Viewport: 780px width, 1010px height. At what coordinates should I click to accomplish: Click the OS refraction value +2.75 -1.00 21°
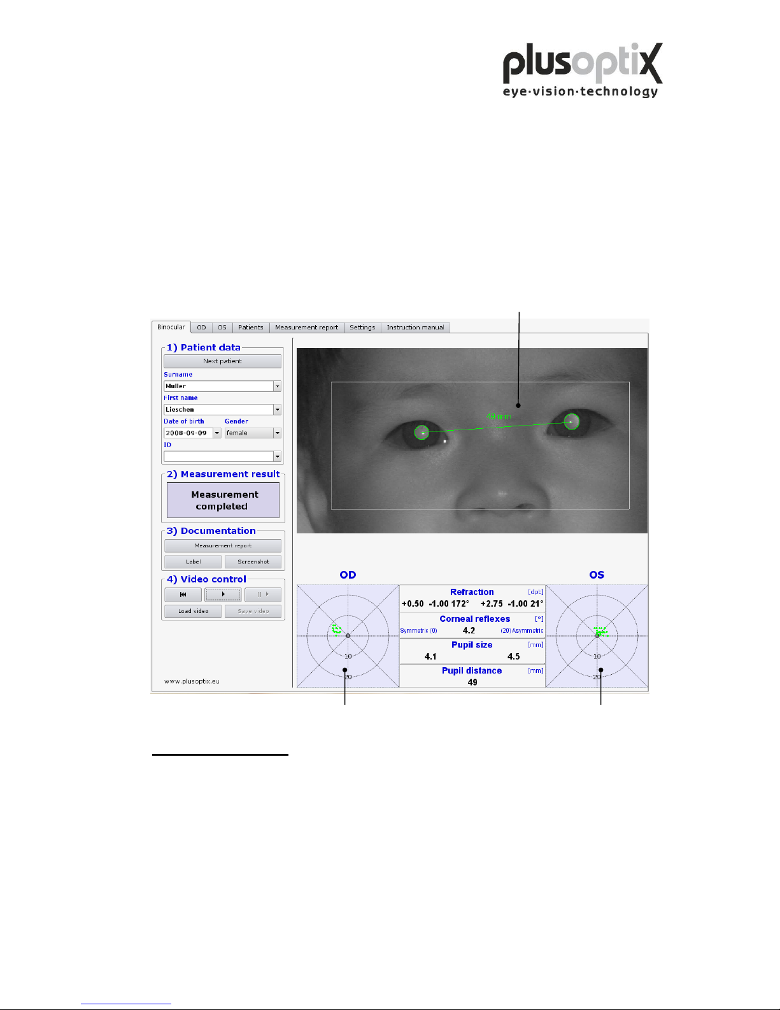tap(512, 603)
